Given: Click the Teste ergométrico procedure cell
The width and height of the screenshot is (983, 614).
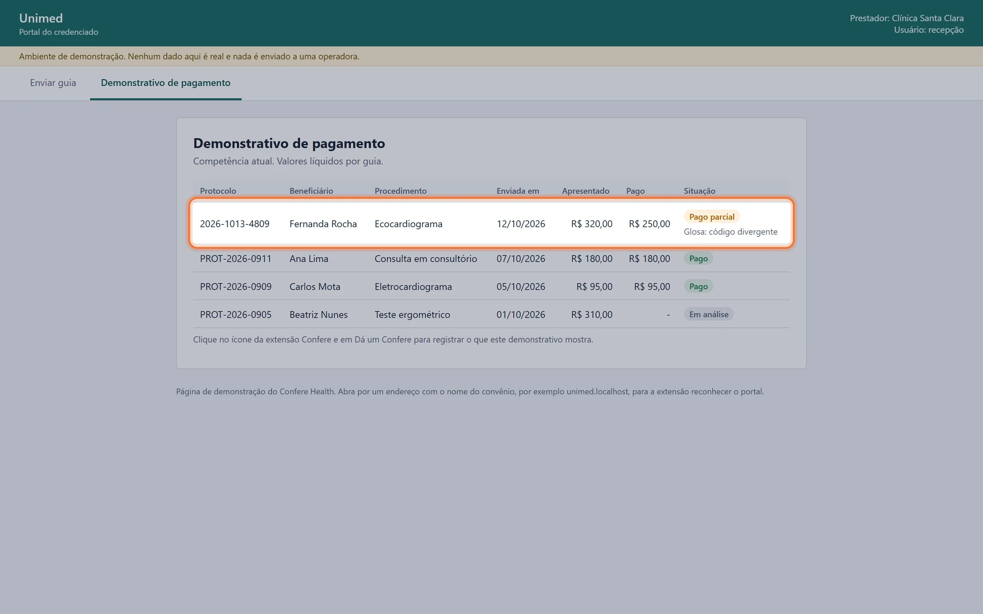Looking at the screenshot, I should click(412, 315).
